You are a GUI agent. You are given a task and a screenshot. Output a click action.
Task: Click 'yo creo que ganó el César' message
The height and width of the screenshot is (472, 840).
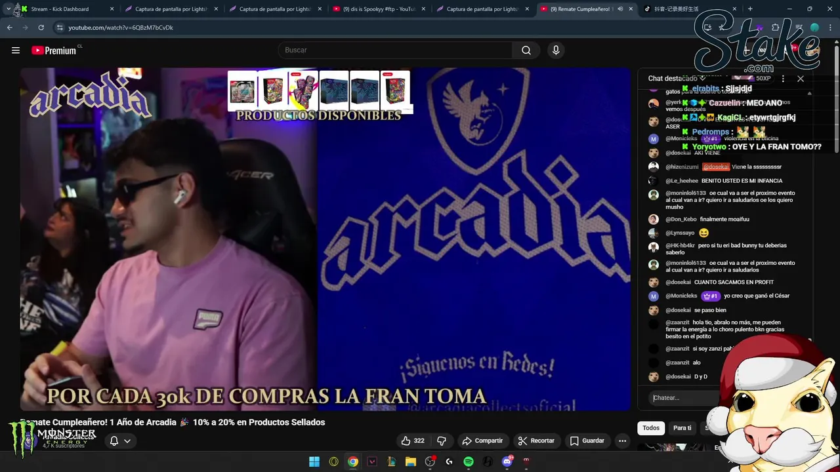757,296
